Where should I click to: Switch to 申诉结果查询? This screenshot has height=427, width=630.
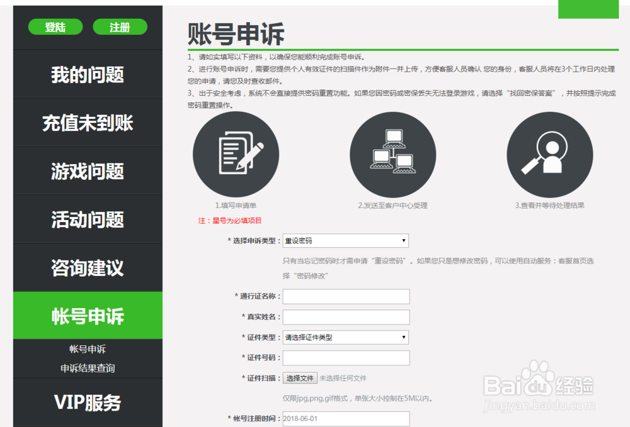(x=87, y=368)
